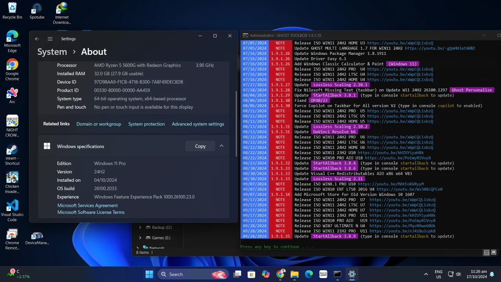Open Night Crows taskbar icon
This screenshot has height=282, width=501.
[323, 274]
